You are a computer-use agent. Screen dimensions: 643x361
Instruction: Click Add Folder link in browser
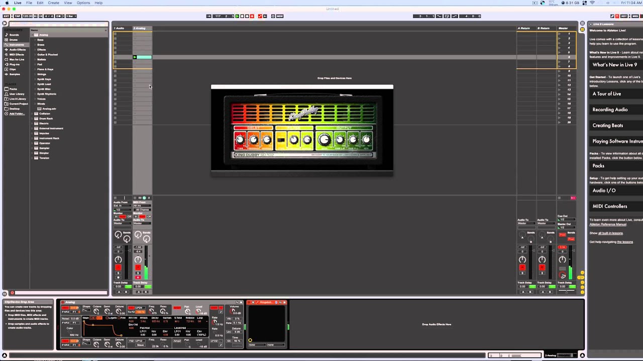tap(17, 114)
